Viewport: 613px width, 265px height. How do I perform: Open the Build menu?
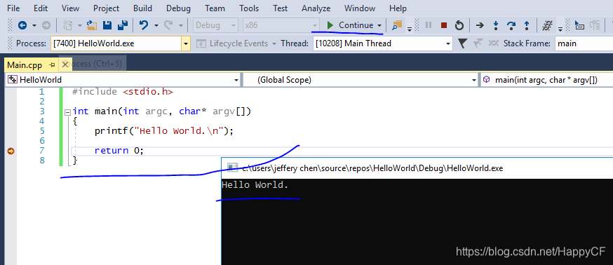(142, 8)
